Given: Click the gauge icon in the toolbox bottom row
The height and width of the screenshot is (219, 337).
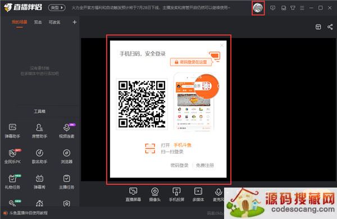Looking at the screenshot, I should point(39,203).
